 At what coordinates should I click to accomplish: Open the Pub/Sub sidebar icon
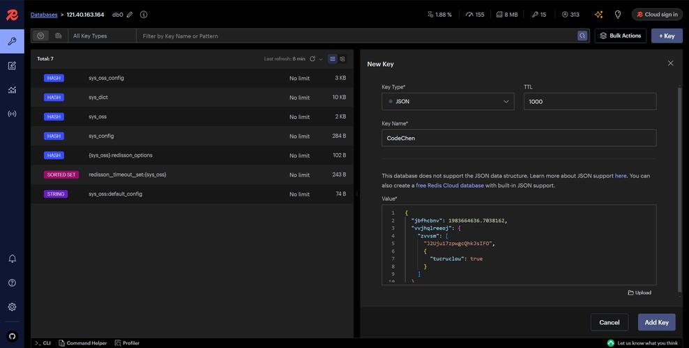coord(12,113)
